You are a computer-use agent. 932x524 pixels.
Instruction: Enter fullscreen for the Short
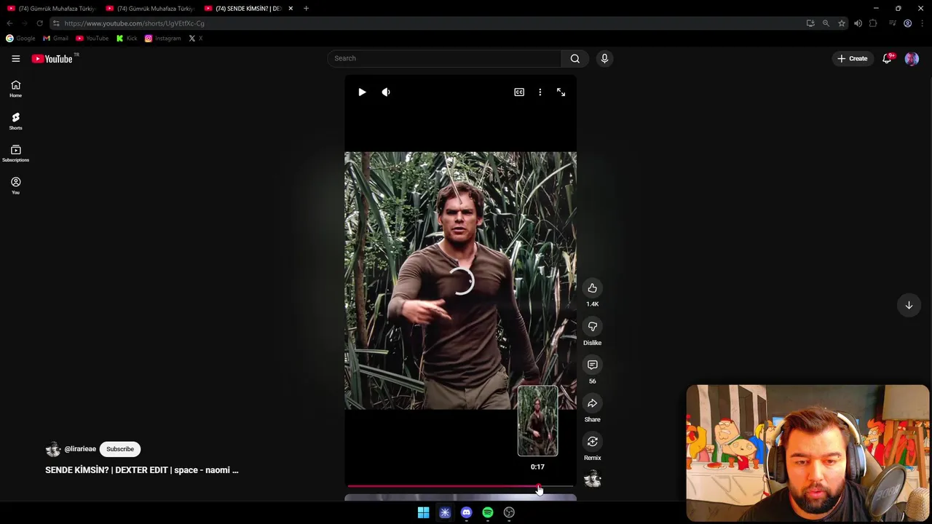click(x=561, y=92)
